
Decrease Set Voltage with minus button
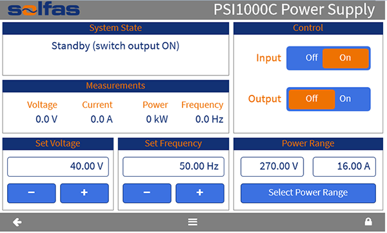pyautogui.click(x=32, y=193)
